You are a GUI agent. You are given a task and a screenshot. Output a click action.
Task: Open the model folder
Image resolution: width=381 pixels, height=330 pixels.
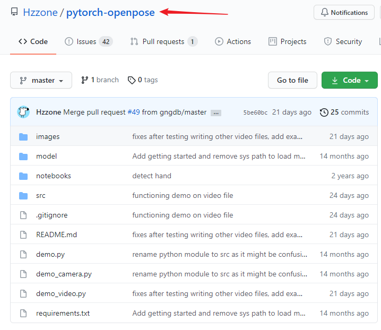(46, 157)
